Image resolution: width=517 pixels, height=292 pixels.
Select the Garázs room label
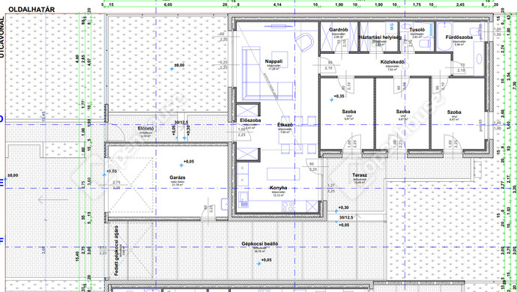pyautogui.click(x=178, y=177)
